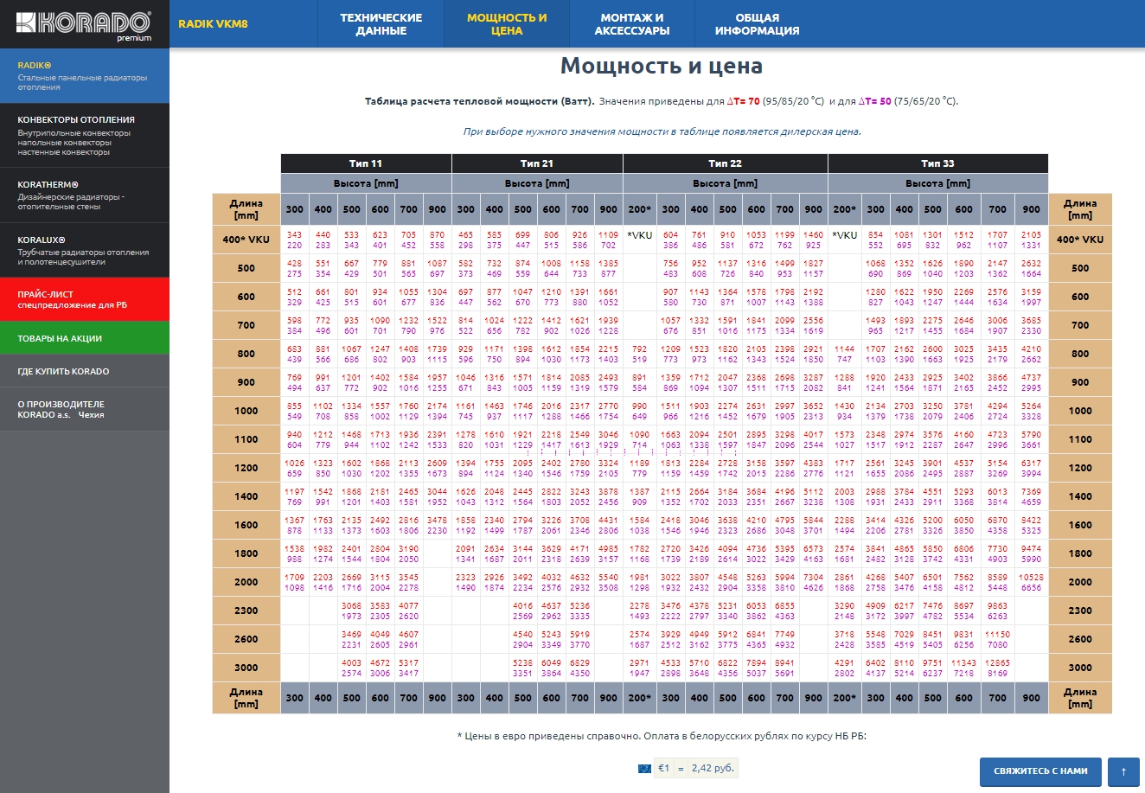Click the Тип 33 table header
Screen dimensions: 1145x793
(937, 163)
